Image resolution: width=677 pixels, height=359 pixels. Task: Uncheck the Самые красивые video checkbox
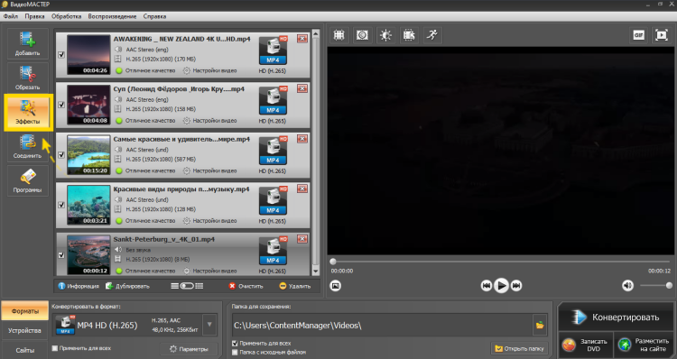61,155
